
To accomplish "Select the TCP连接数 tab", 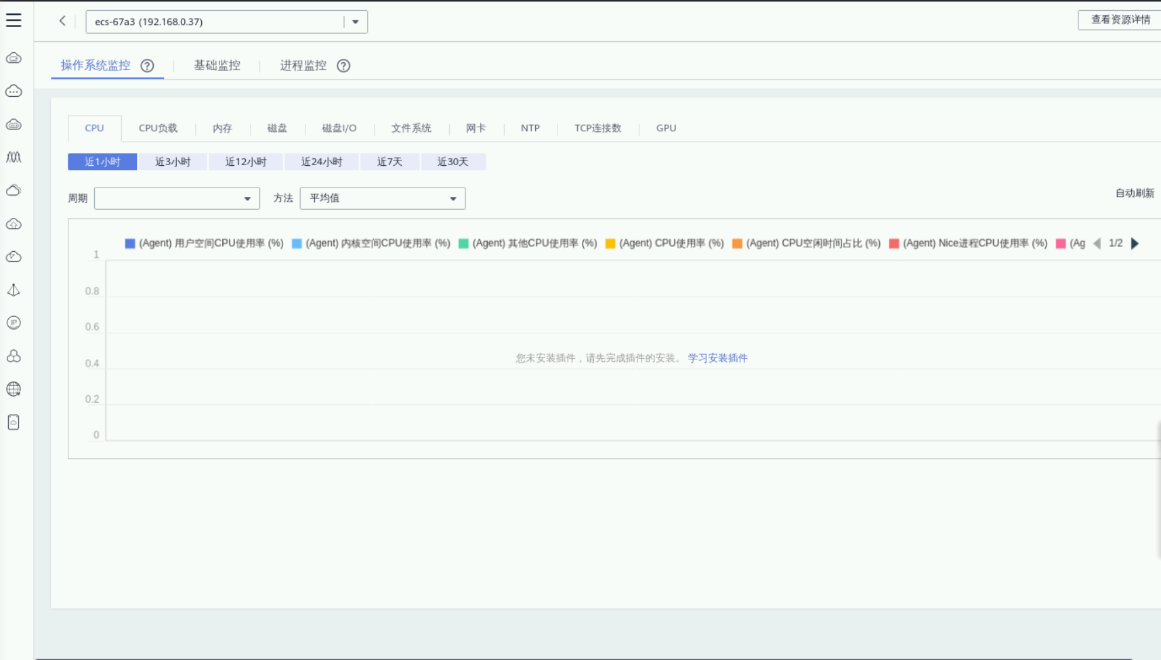I will click(597, 128).
